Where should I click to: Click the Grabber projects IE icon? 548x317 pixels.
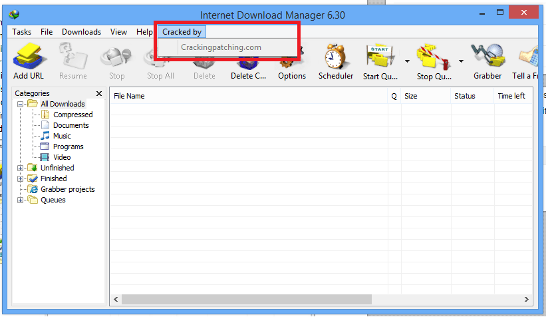[x=33, y=189]
